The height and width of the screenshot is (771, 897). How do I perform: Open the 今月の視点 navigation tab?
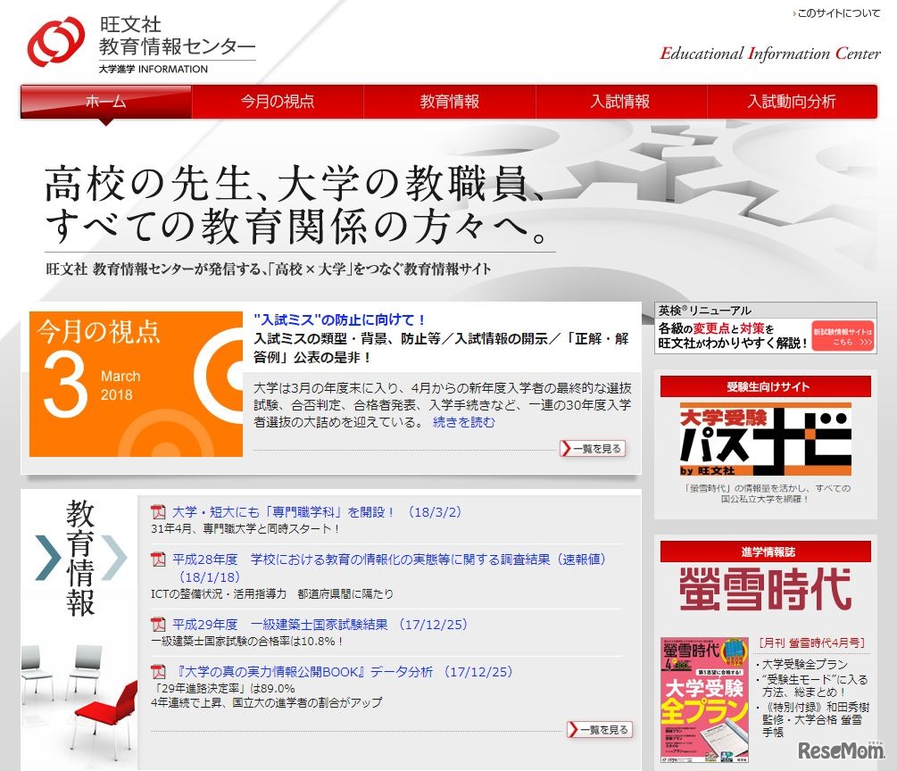pos(278,102)
